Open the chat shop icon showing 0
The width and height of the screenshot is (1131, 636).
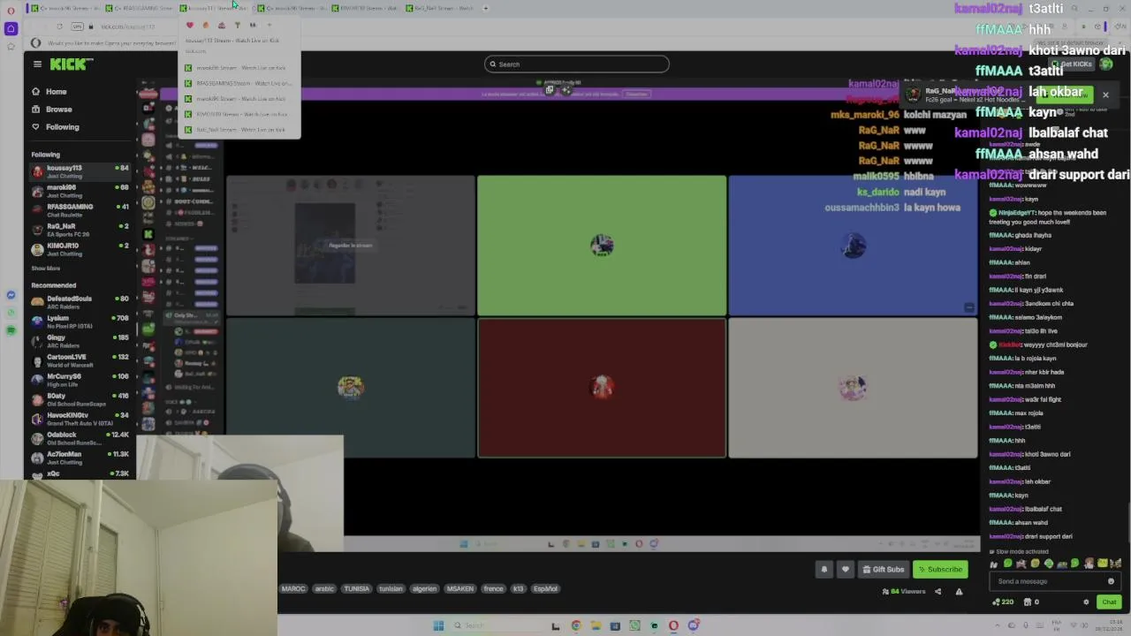(x=1031, y=602)
